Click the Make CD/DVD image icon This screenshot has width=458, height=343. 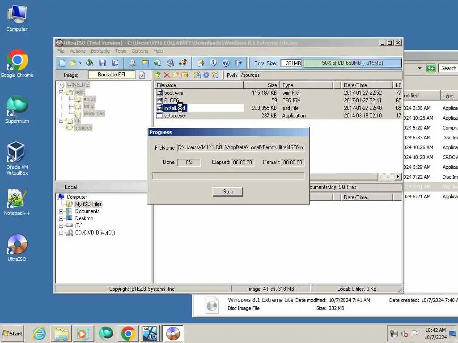tap(132, 63)
